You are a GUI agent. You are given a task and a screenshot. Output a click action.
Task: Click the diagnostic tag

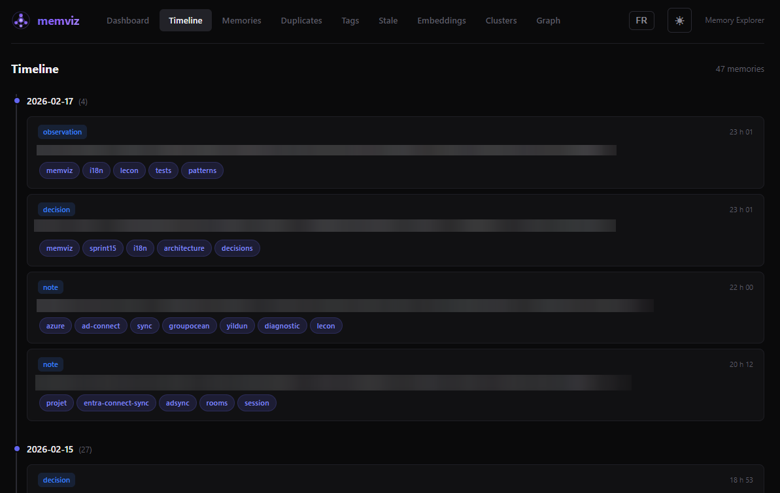tap(282, 326)
